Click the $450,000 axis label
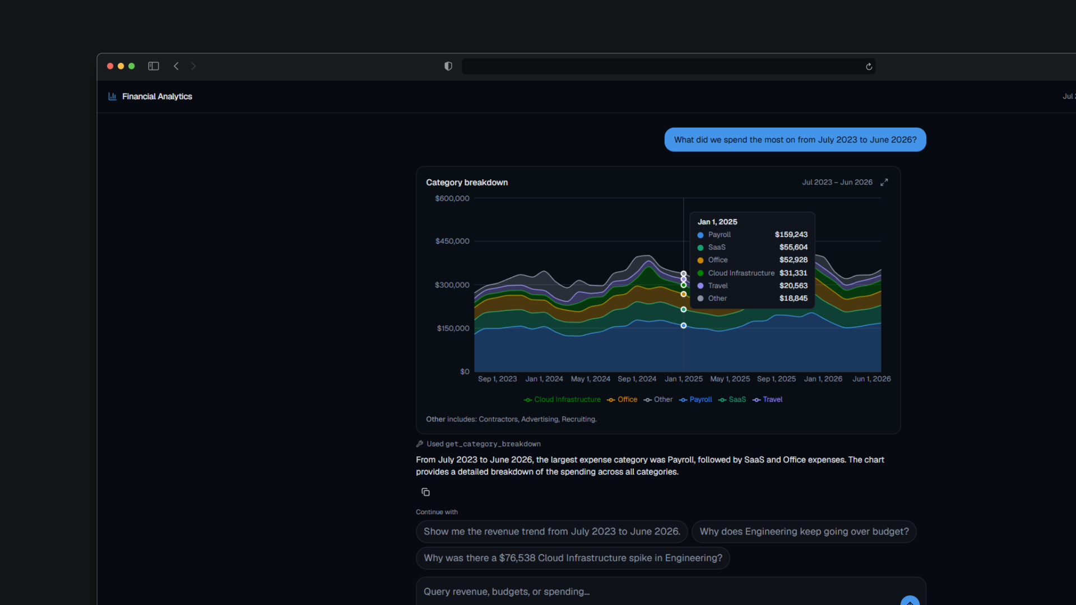Image resolution: width=1076 pixels, height=605 pixels. coord(452,241)
